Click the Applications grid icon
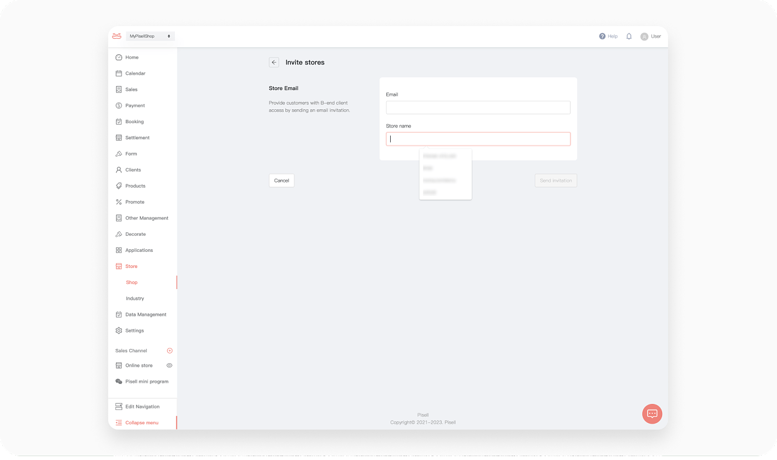The image size is (777, 460). (119, 250)
